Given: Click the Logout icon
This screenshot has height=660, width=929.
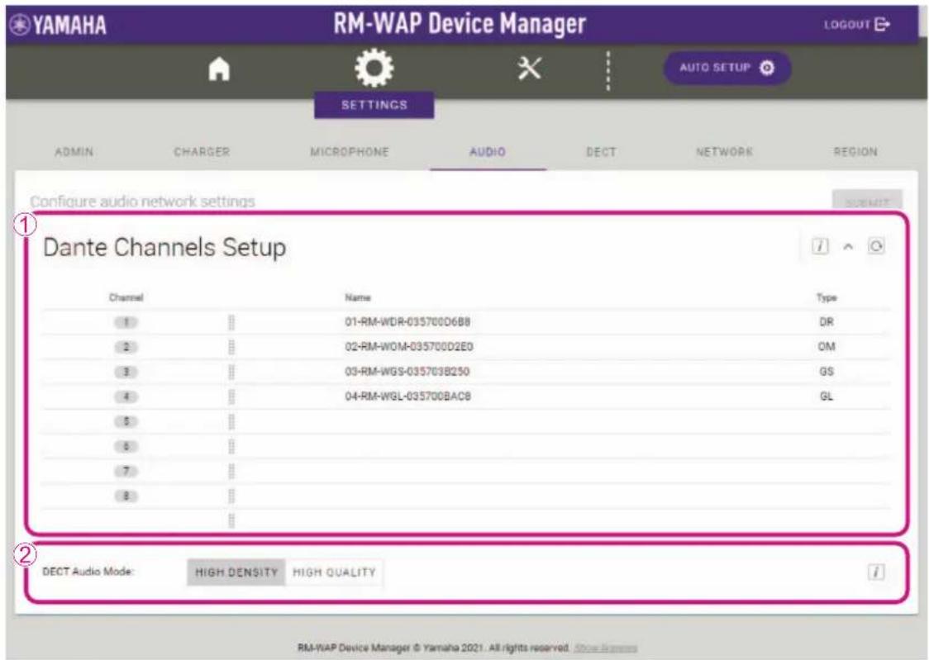Looking at the screenshot, I should point(882,24).
